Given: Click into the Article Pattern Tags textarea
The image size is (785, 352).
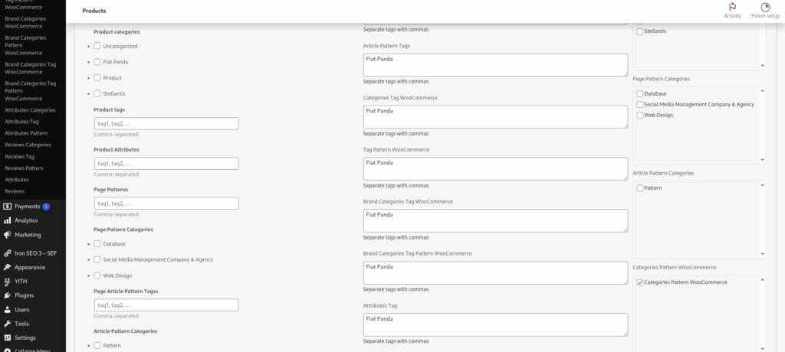Looking at the screenshot, I should 495,65.
